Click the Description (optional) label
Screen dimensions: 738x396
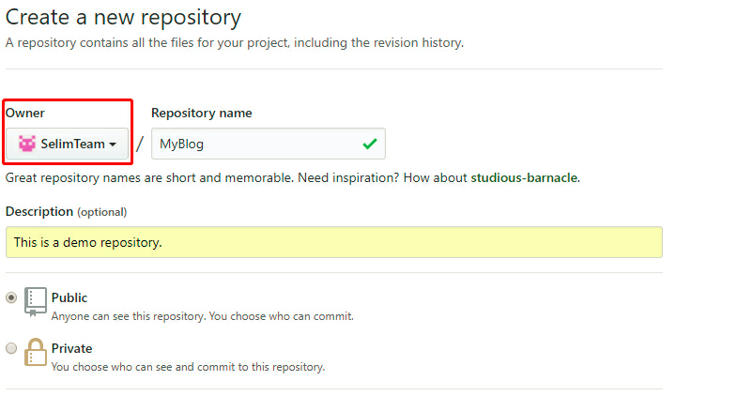(66, 211)
